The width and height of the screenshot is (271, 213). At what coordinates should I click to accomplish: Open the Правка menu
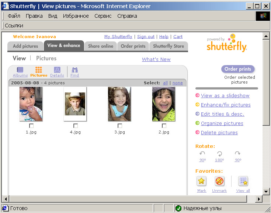click(x=34, y=16)
